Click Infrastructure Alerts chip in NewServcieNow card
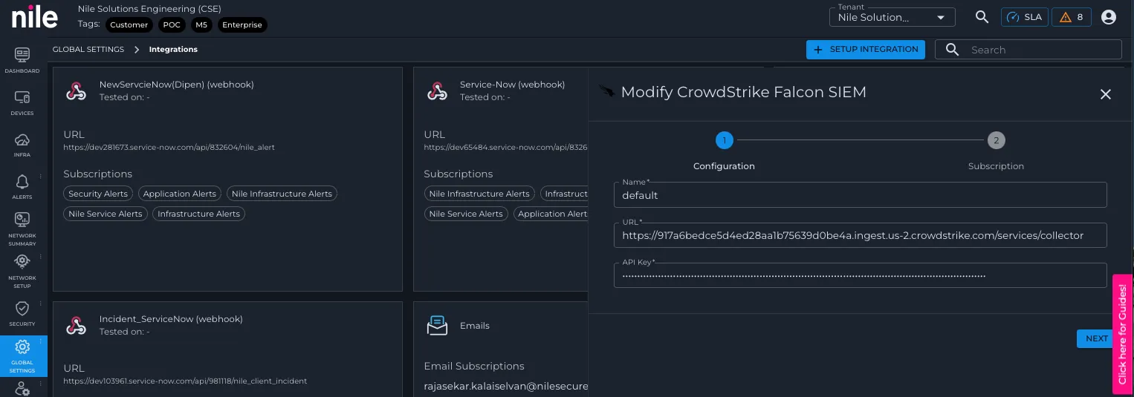 198,214
